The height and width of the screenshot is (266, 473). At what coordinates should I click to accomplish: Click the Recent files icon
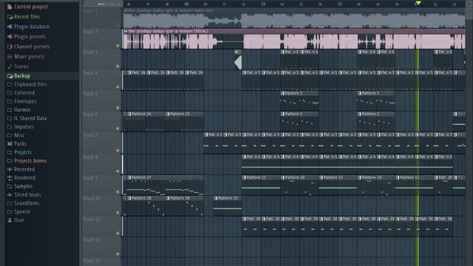[x=10, y=16]
